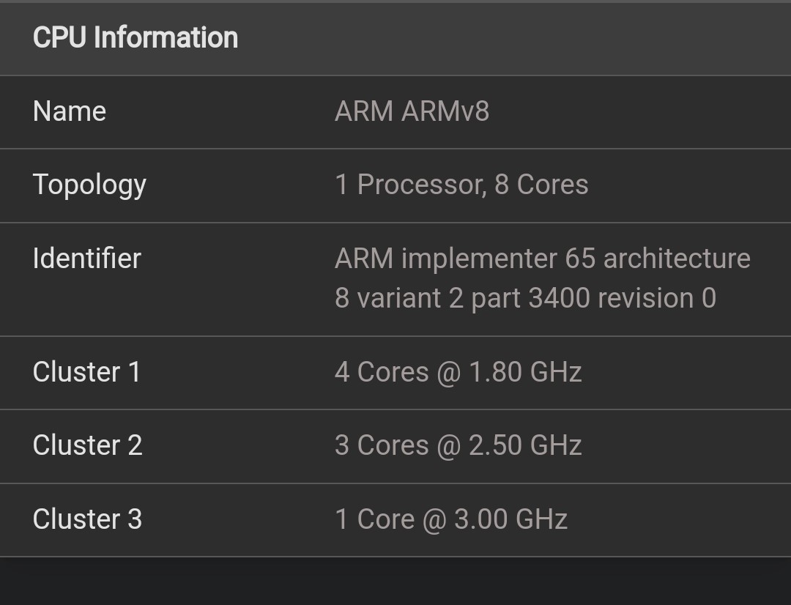Screen dimensions: 791x605
Task: Click the "8 variant 2" identifier text
Action: click(x=399, y=298)
